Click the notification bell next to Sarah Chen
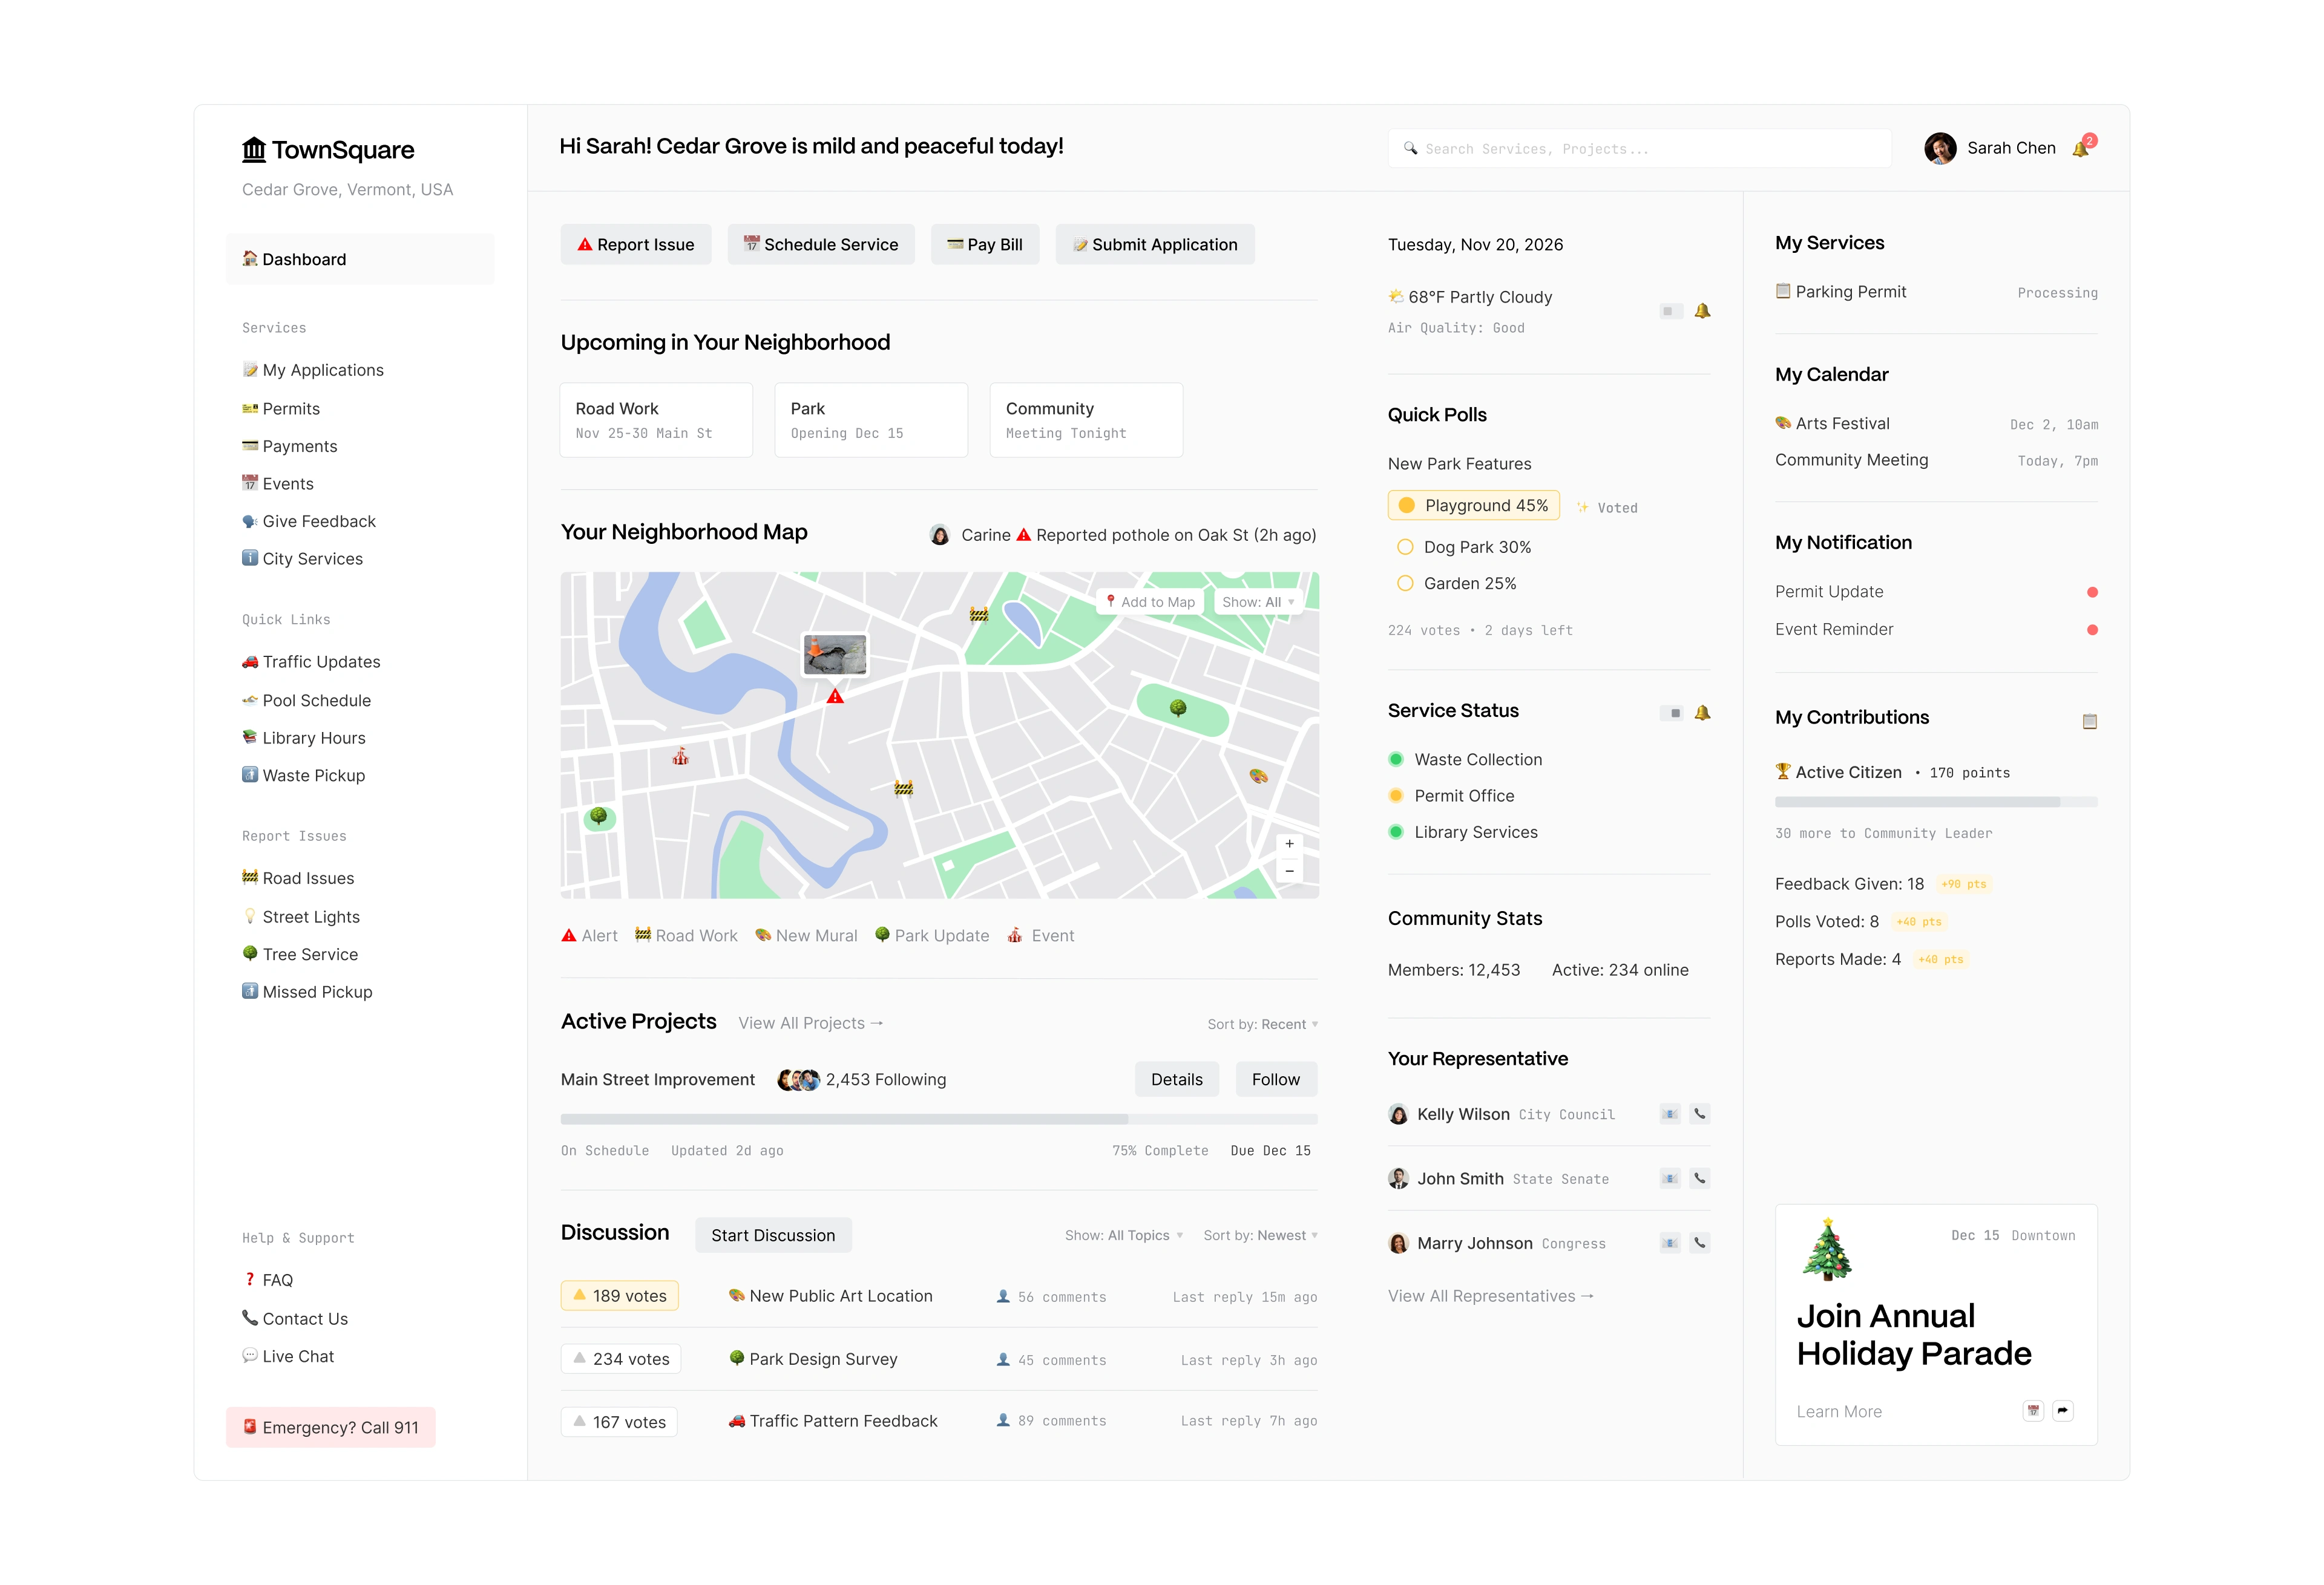This screenshot has width=2324, height=1585. coord(2082,148)
